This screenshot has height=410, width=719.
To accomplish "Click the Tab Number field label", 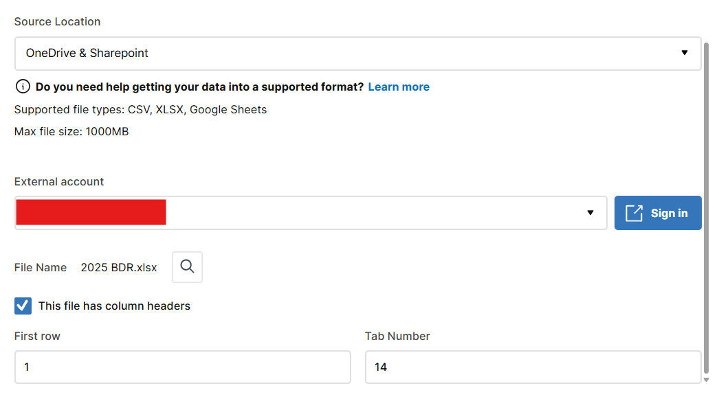I will point(397,337).
